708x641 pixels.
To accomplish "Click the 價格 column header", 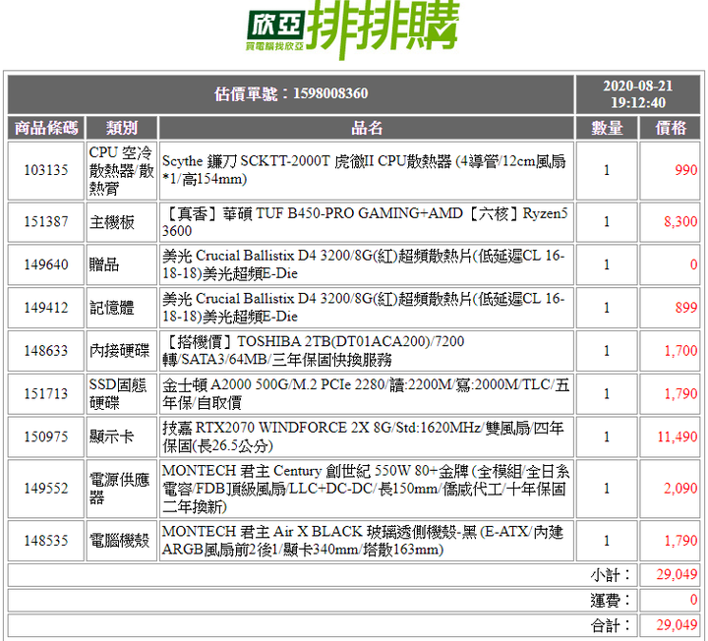I will 670,128.
